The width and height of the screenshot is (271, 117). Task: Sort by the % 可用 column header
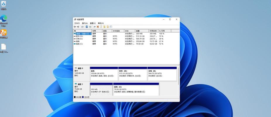pyautogui.click(x=164, y=31)
